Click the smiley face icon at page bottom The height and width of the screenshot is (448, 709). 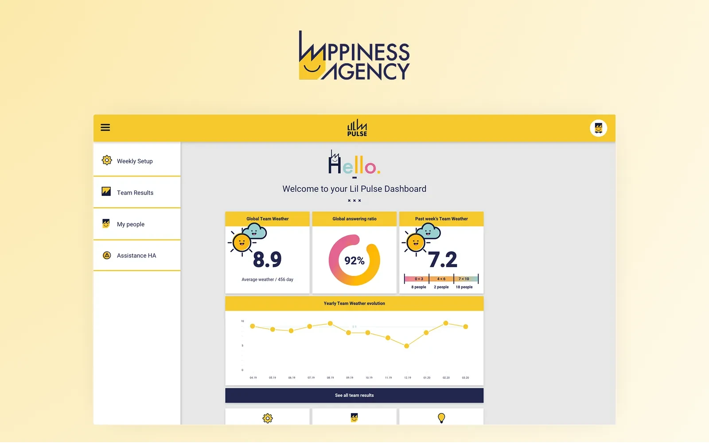(x=354, y=417)
